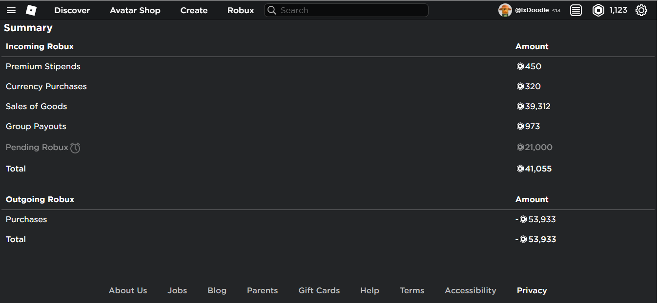Open the @IxDoodle profile link

pos(532,10)
